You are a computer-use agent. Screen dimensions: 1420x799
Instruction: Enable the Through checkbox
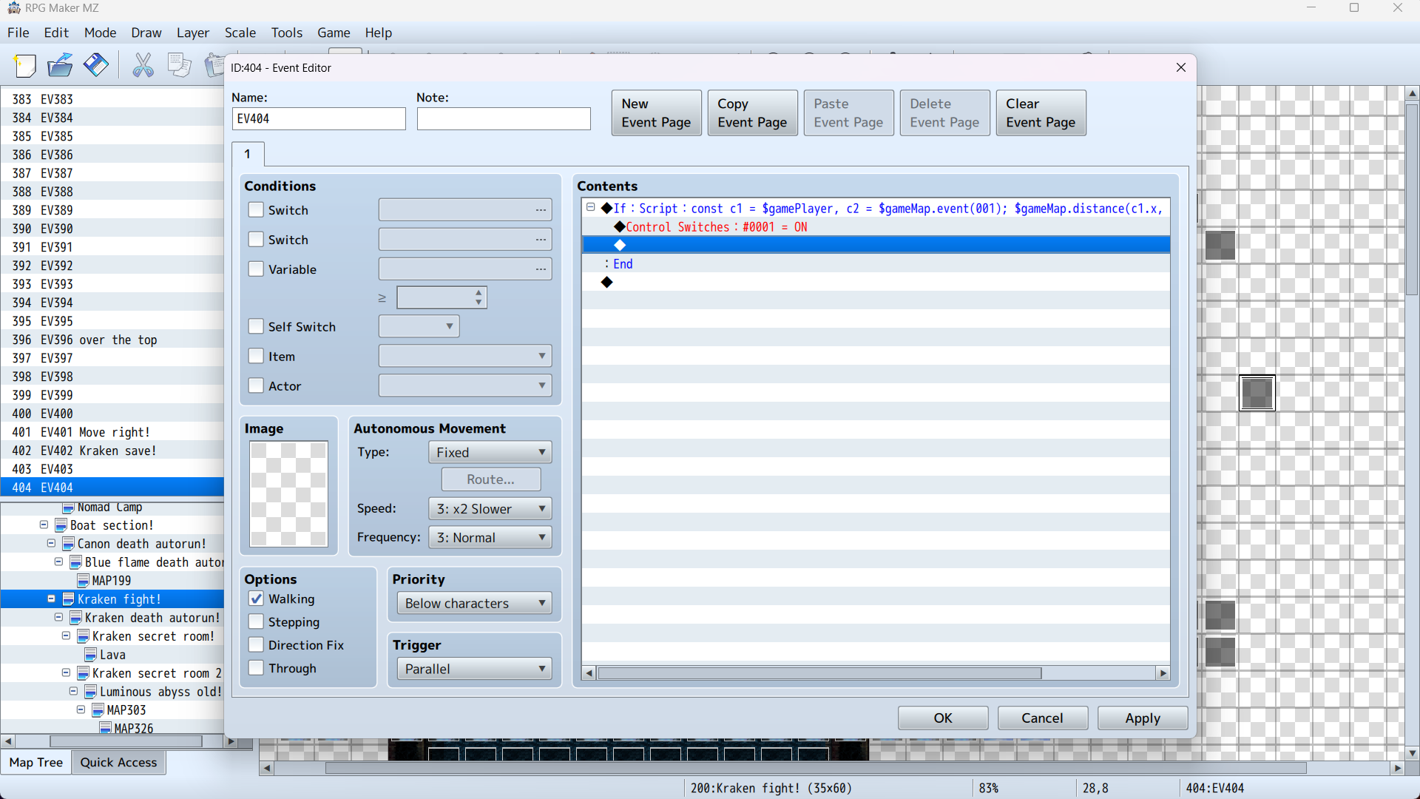click(x=256, y=668)
